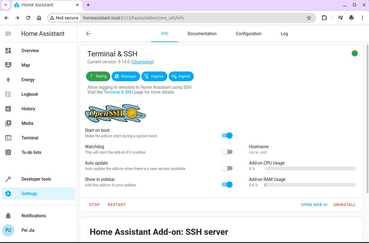Switch to the Configuration tab
This screenshot has width=369, height=243.
[x=249, y=34]
